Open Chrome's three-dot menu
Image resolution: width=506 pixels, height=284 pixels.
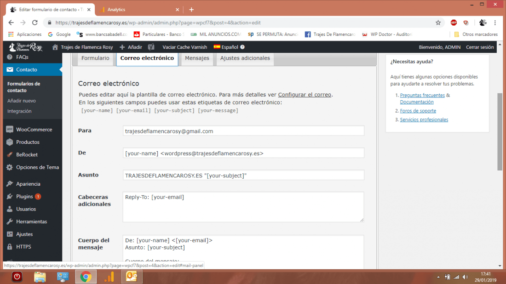point(495,23)
